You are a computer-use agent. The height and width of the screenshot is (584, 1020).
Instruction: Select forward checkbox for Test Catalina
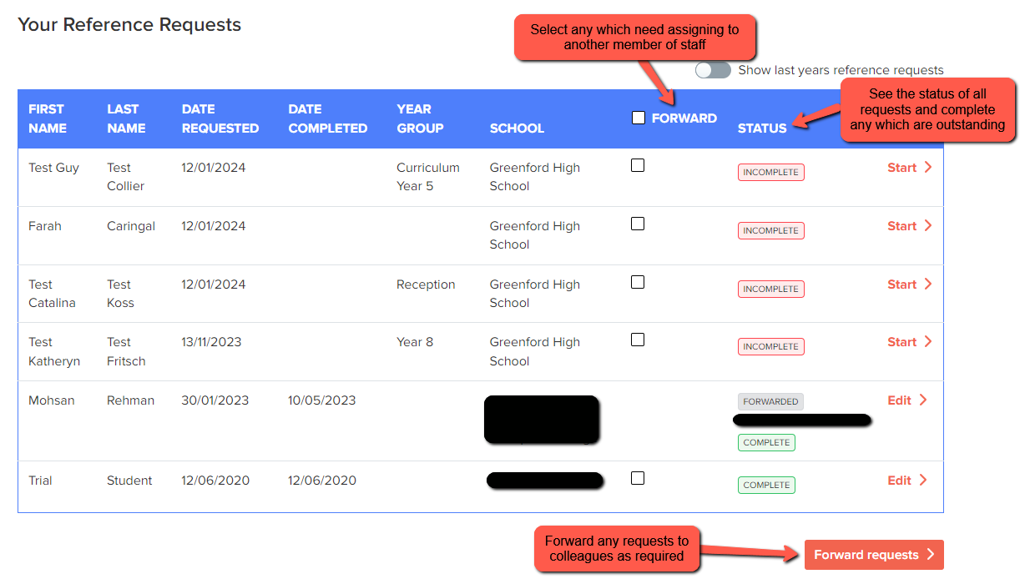click(638, 283)
